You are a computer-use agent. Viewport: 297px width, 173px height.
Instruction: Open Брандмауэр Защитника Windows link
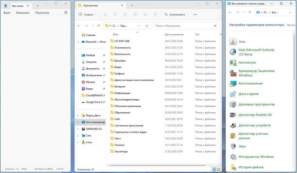tap(256, 73)
